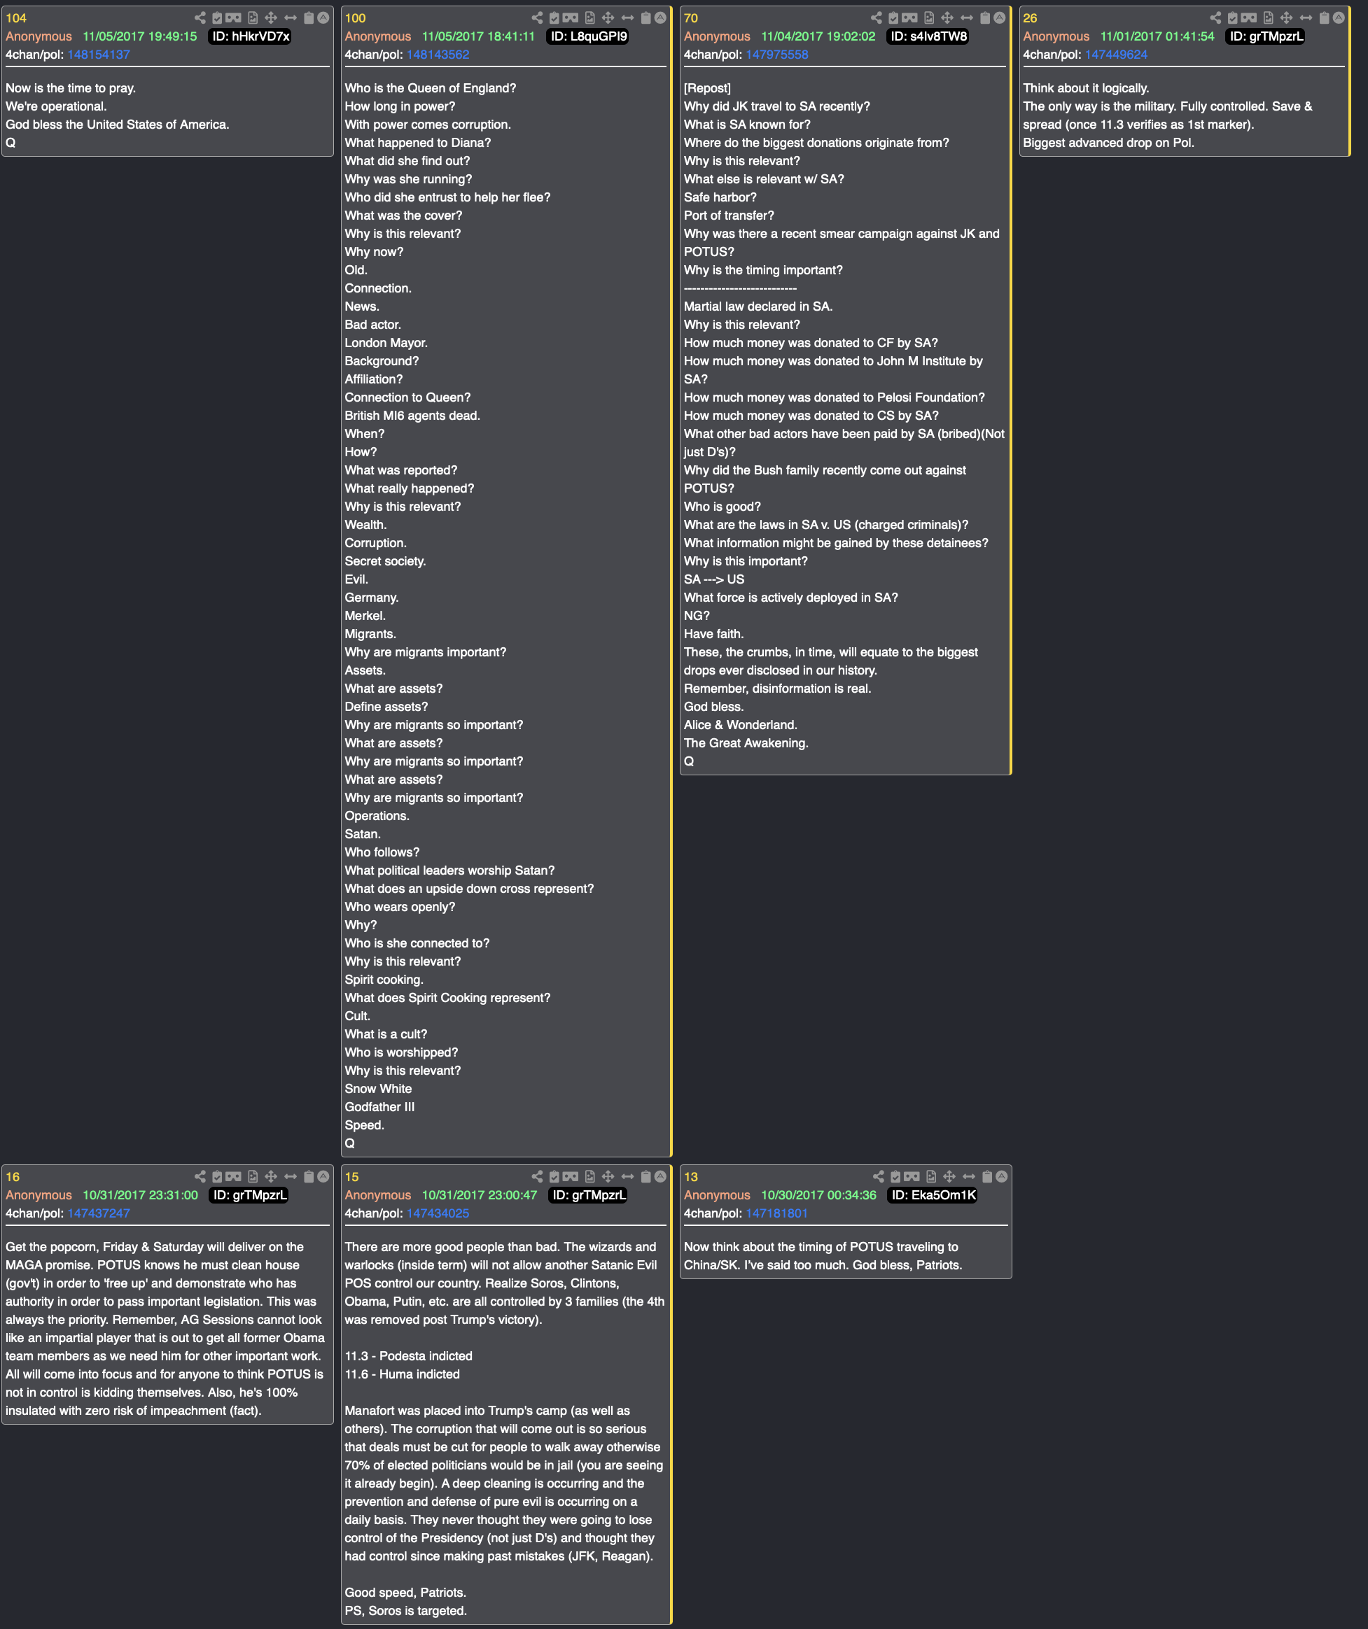Open 4chan link 148143562
This screenshot has width=1368, height=1629.
point(438,55)
